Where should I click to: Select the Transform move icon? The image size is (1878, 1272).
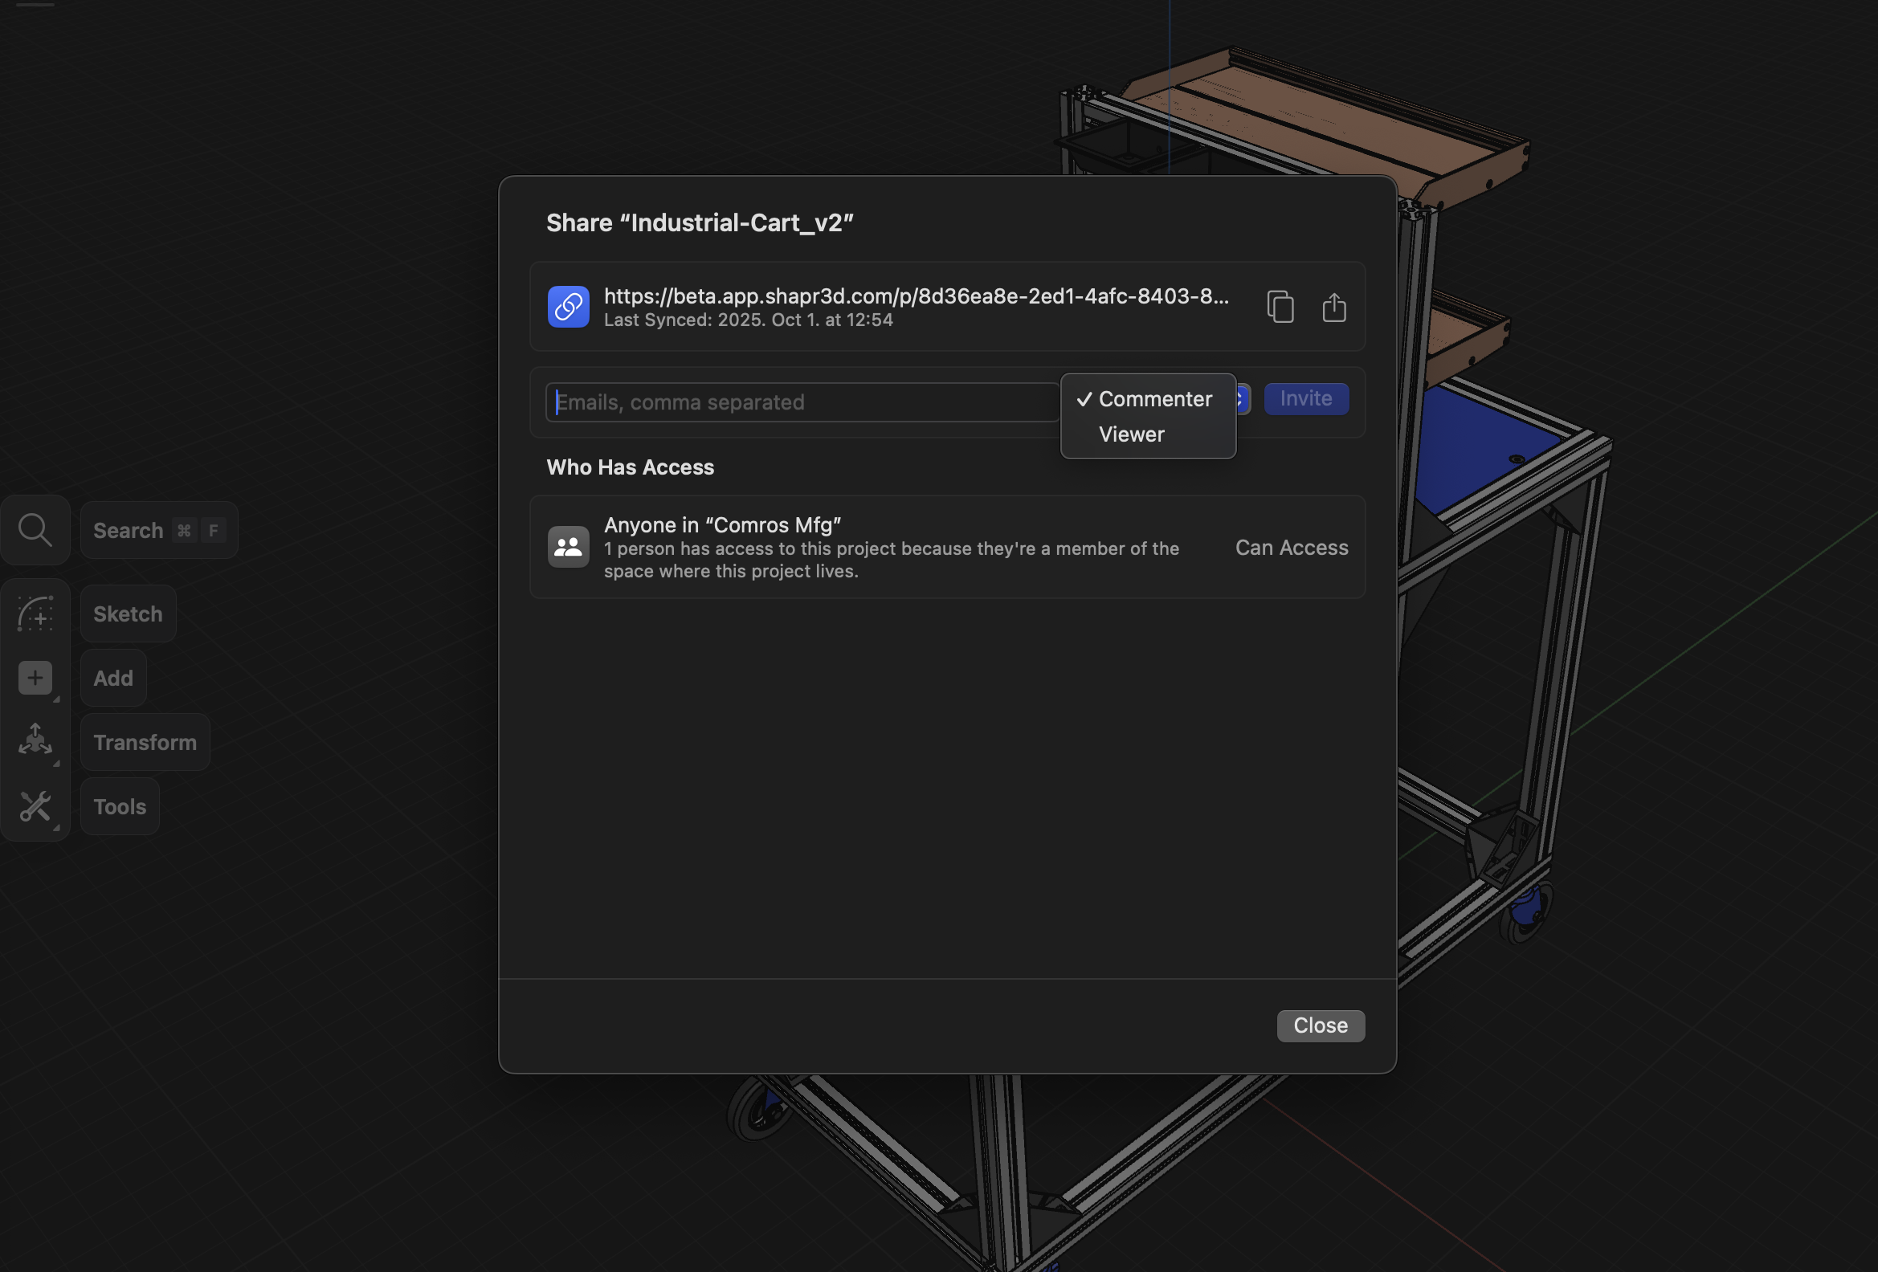(x=35, y=740)
